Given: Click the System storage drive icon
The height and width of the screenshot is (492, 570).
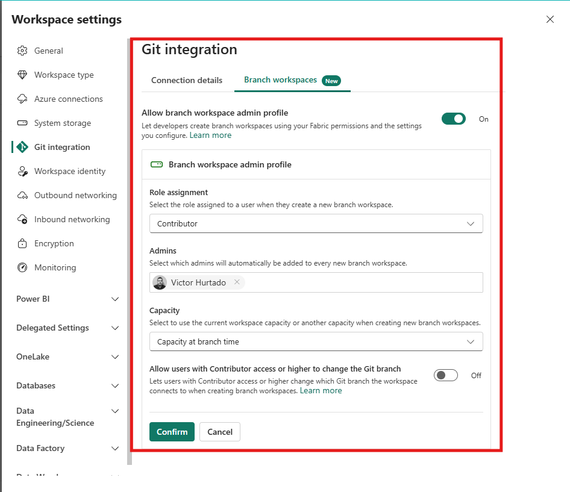Looking at the screenshot, I should coord(22,123).
